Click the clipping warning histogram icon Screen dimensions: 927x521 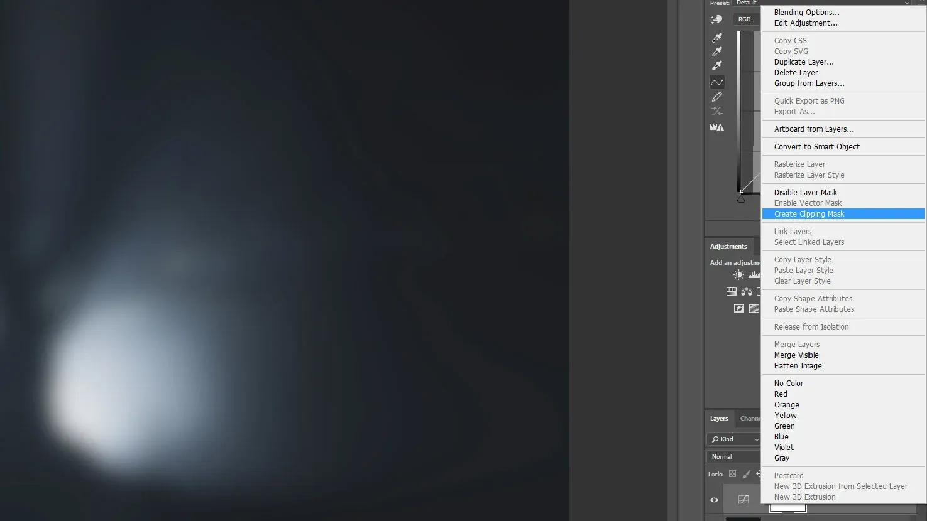coord(717,127)
